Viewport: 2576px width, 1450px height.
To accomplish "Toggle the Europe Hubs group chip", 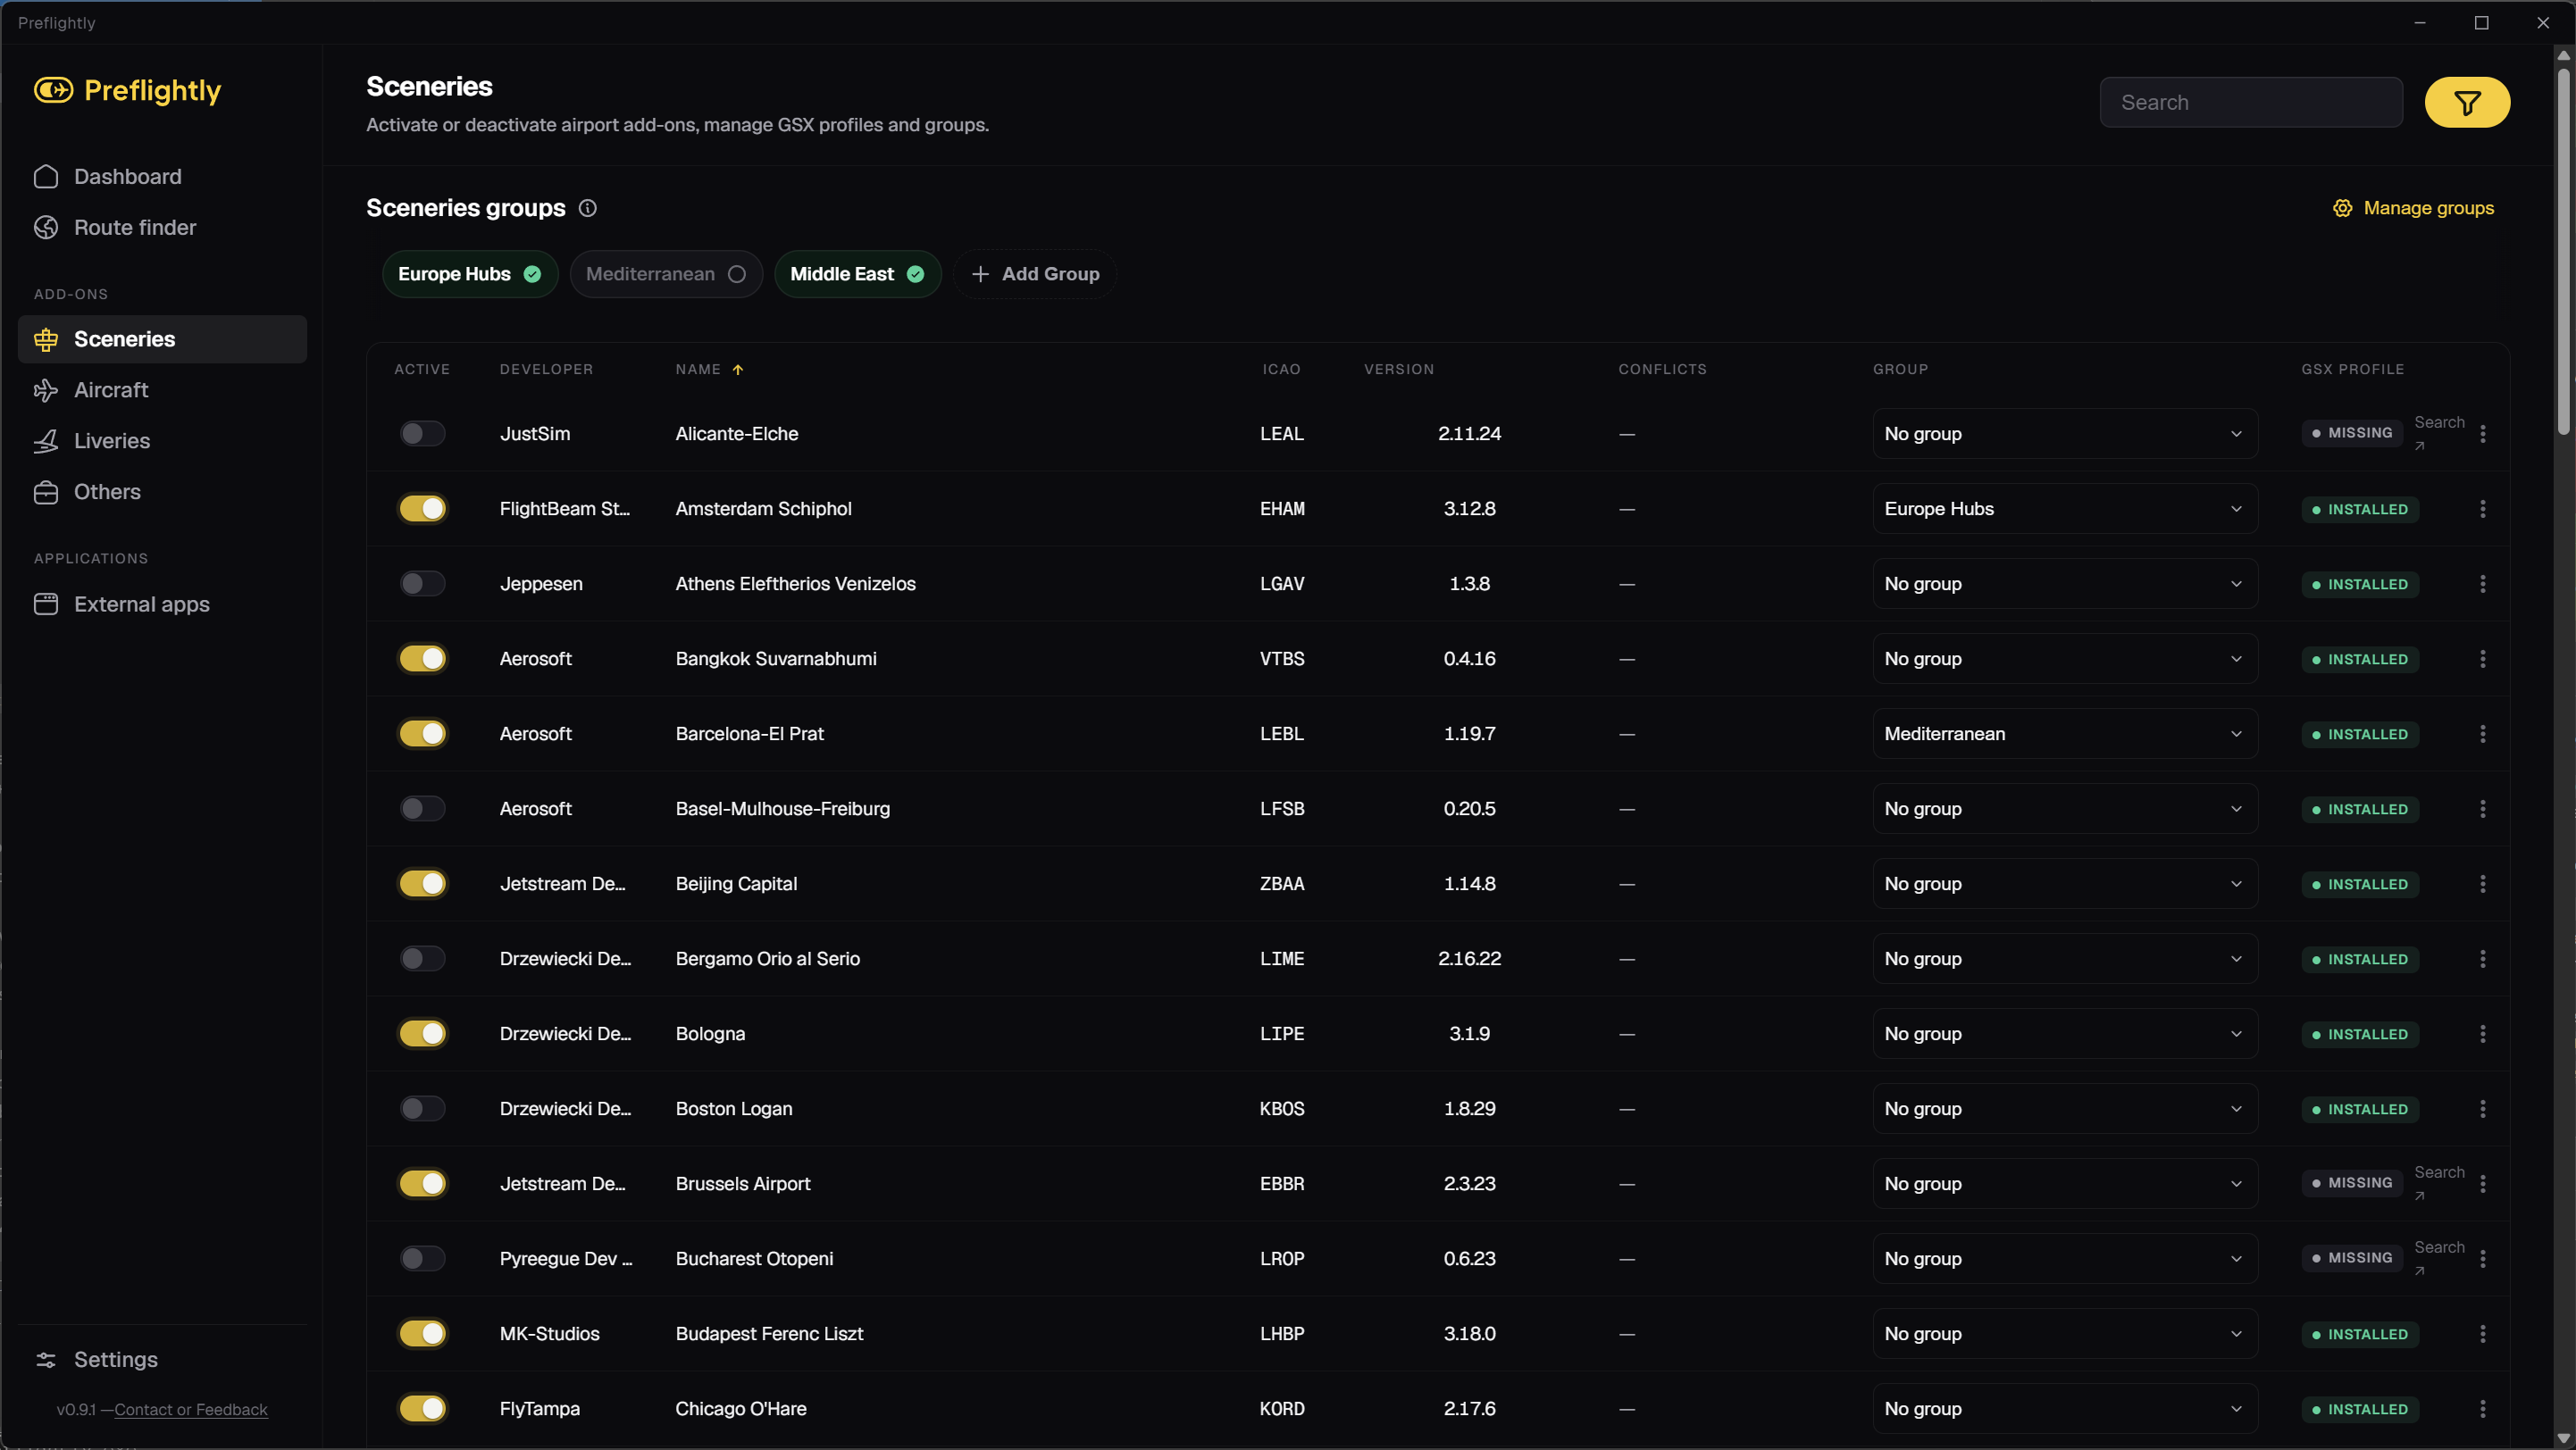I will pyautogui.click(x=470, y=274).
